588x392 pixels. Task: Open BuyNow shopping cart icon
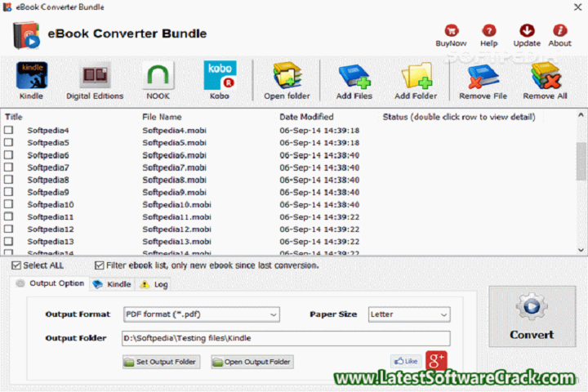pyautogui.click(x=452, y=30)
